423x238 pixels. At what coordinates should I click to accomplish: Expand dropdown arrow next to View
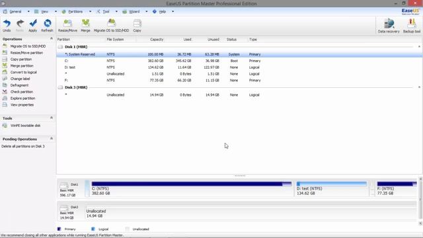coord(56,12)
